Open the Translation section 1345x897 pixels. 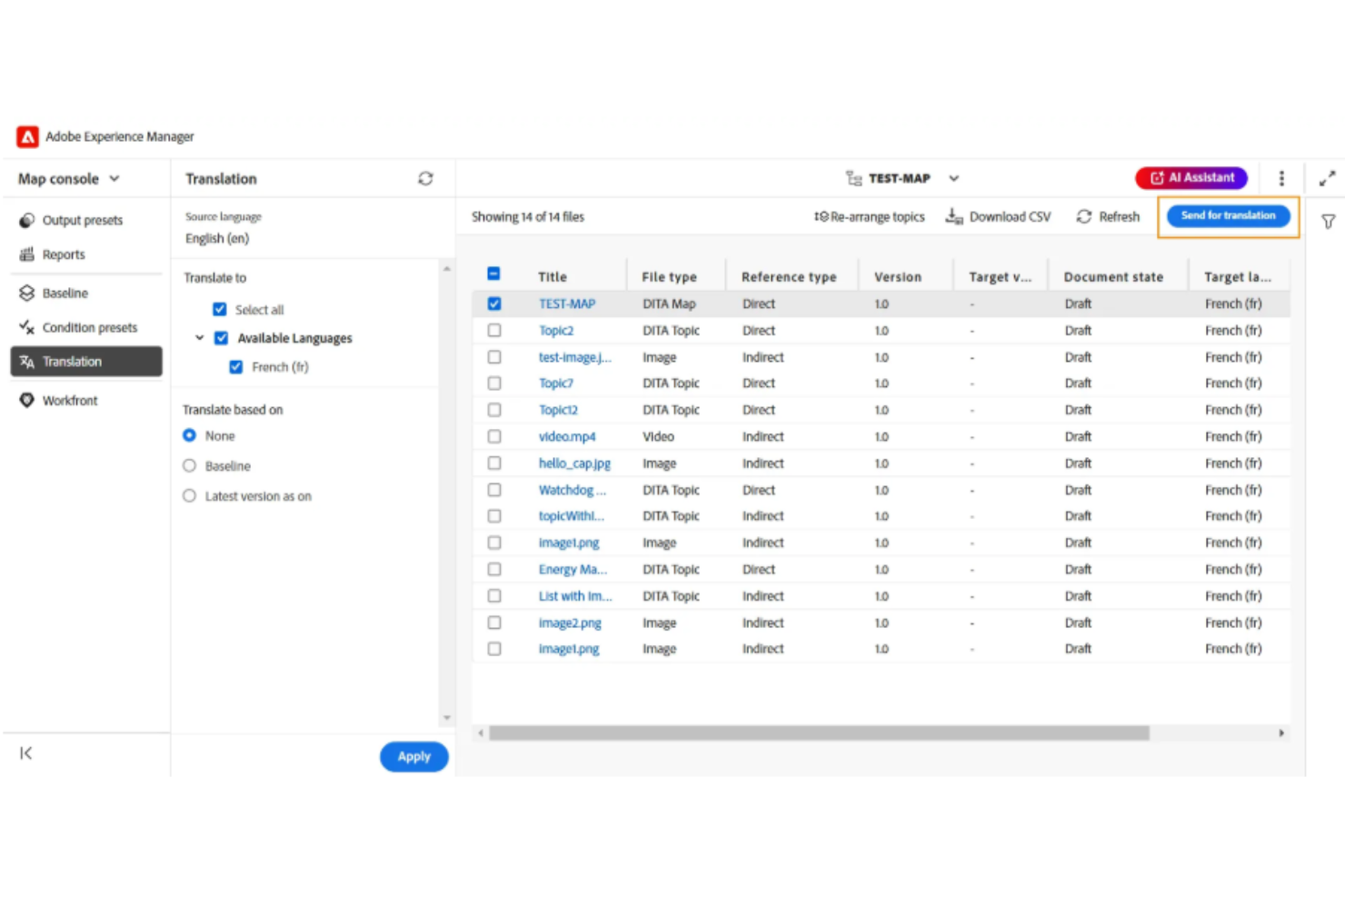[x=86, y=362]
